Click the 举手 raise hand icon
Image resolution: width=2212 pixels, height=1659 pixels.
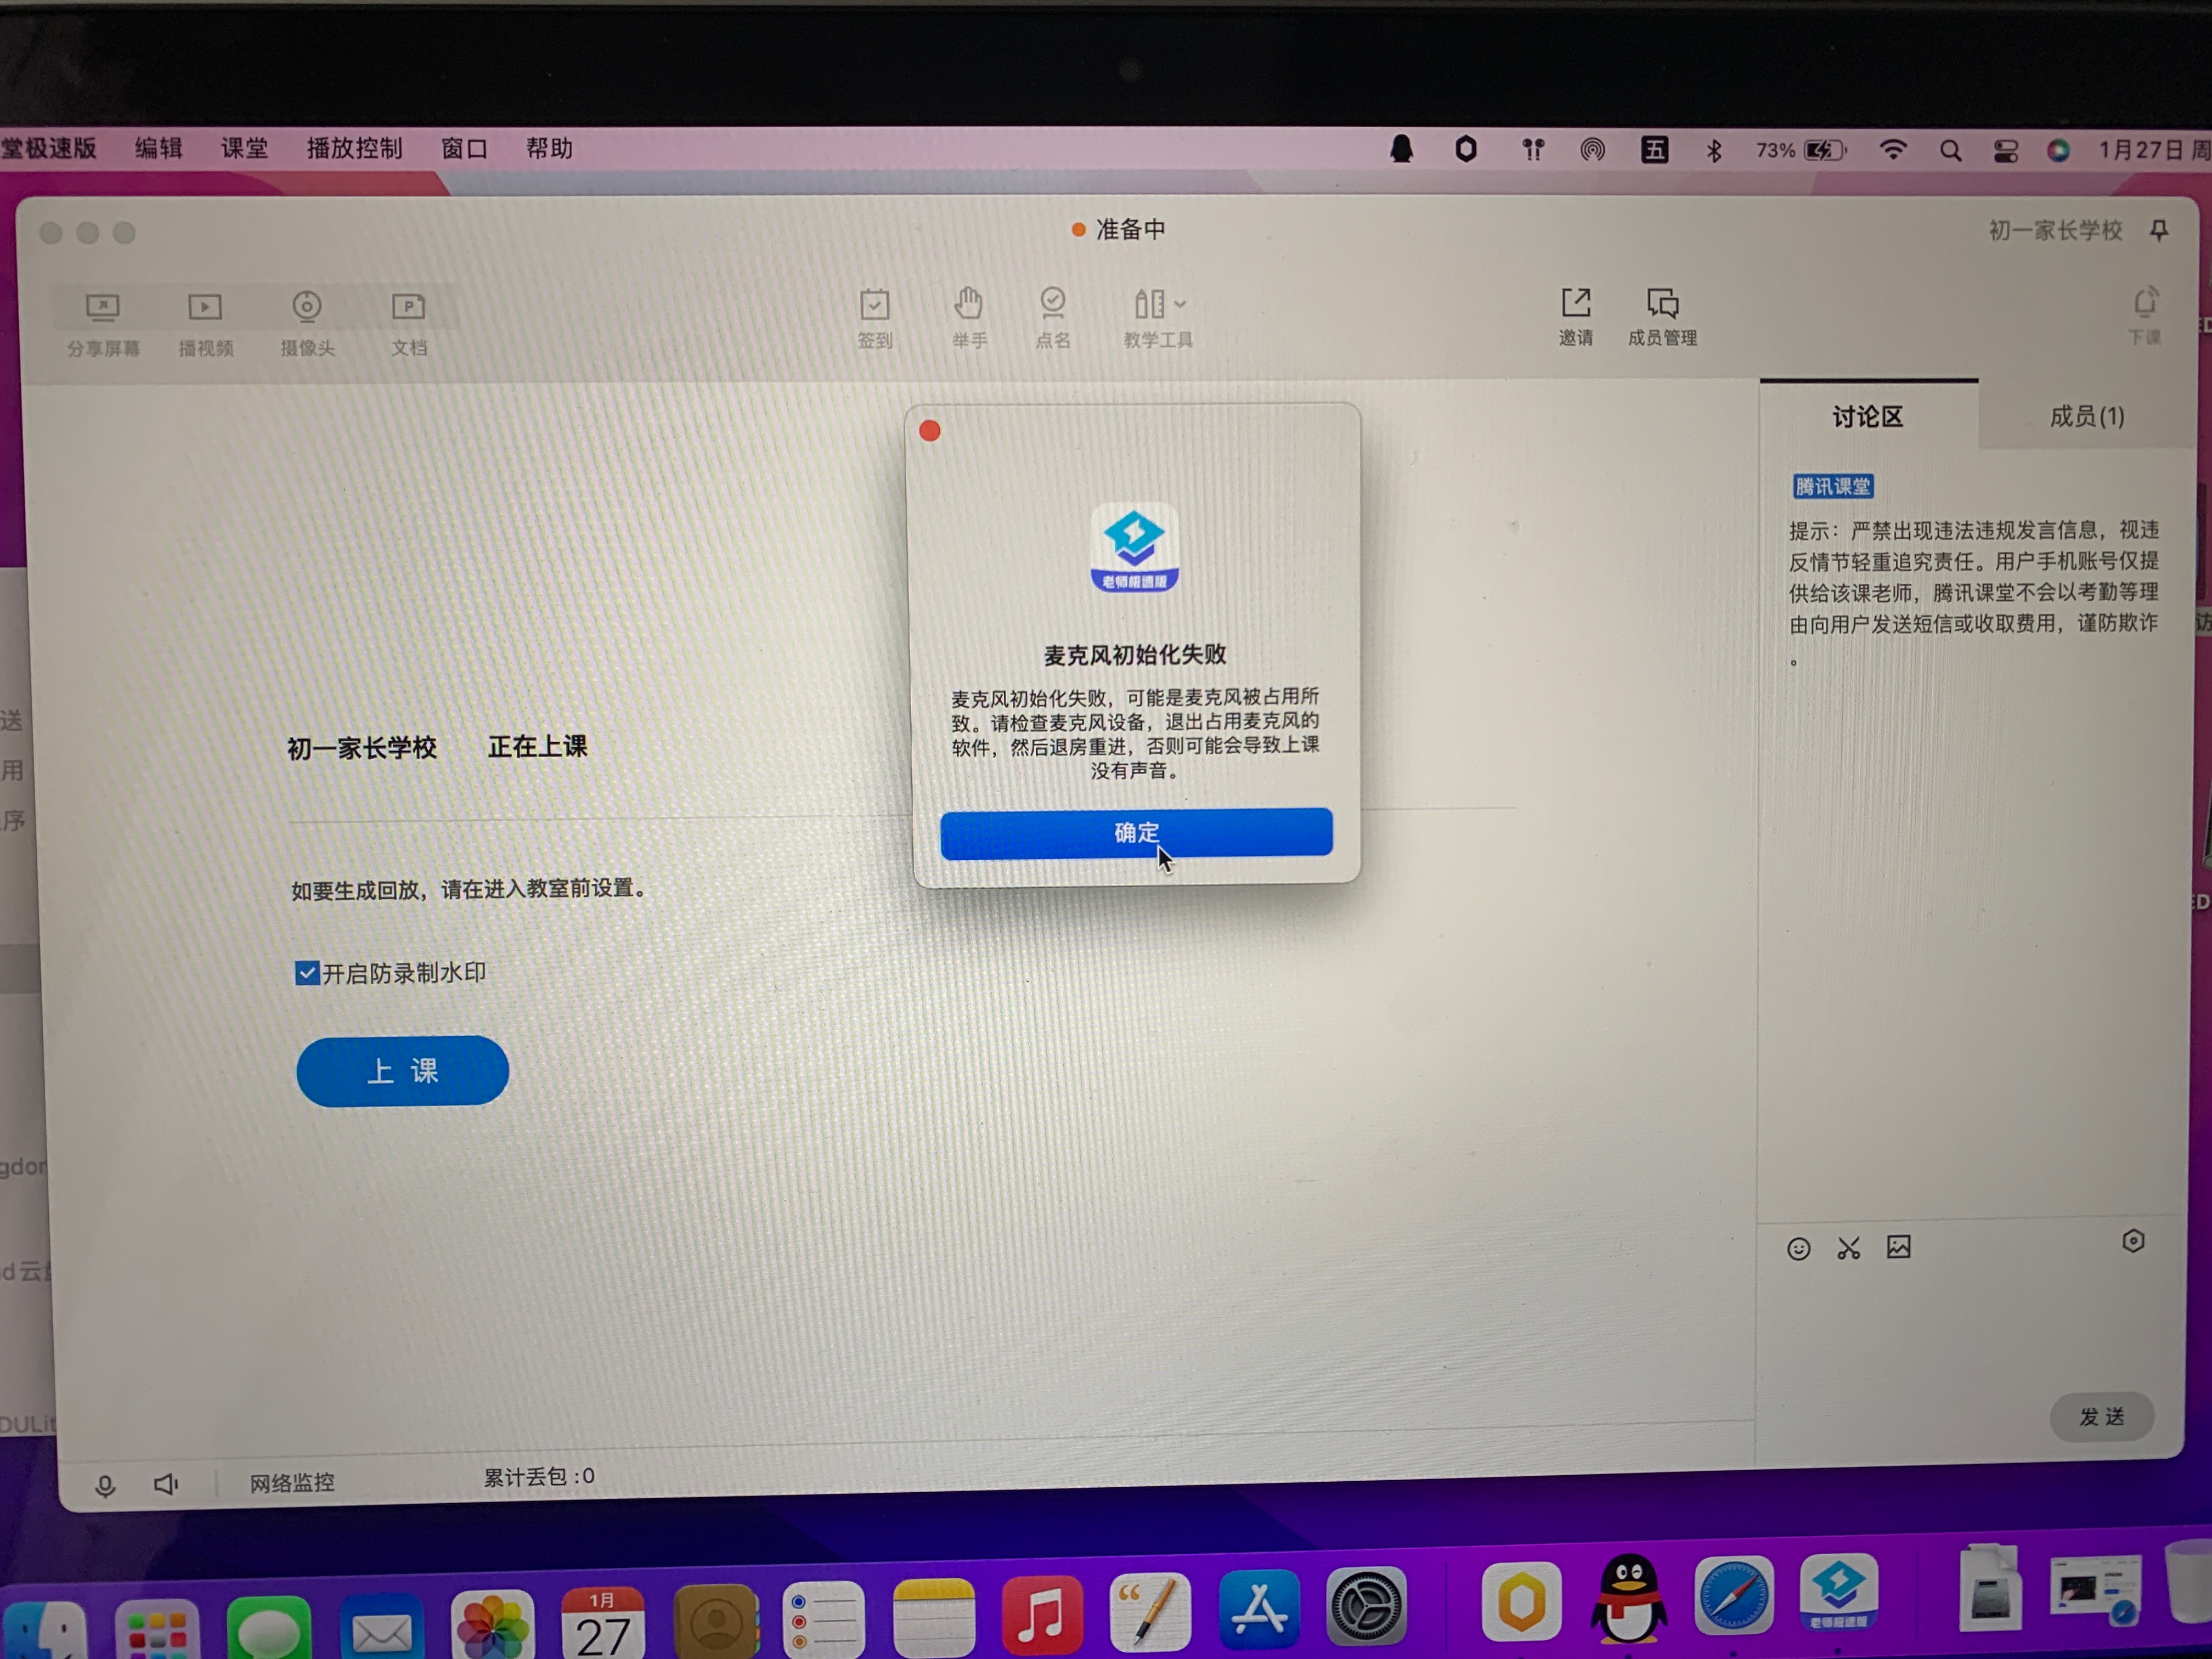pos(968,303)
